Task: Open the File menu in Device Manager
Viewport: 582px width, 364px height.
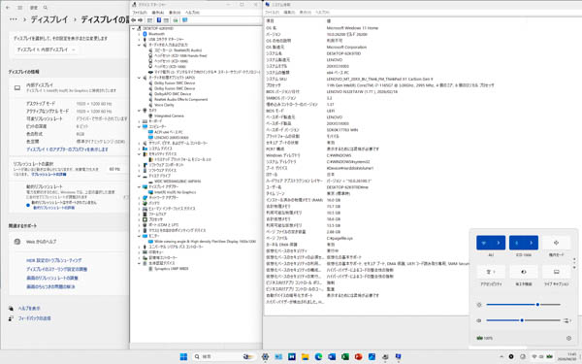Action: 140,13
